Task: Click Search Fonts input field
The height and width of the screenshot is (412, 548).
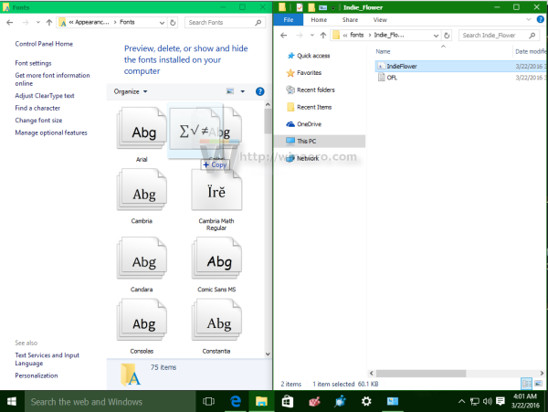Action: point(225,22)
